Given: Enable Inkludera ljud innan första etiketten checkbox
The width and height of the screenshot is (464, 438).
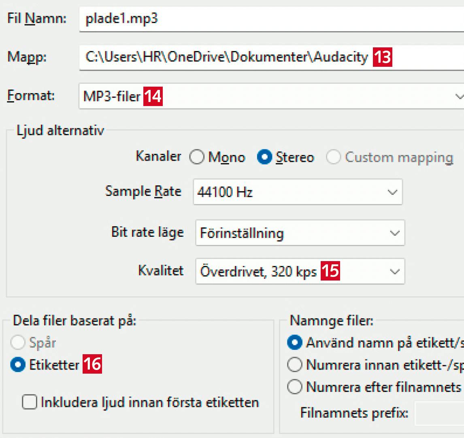Looking at the screenshot, I should [x=29, y=402].
